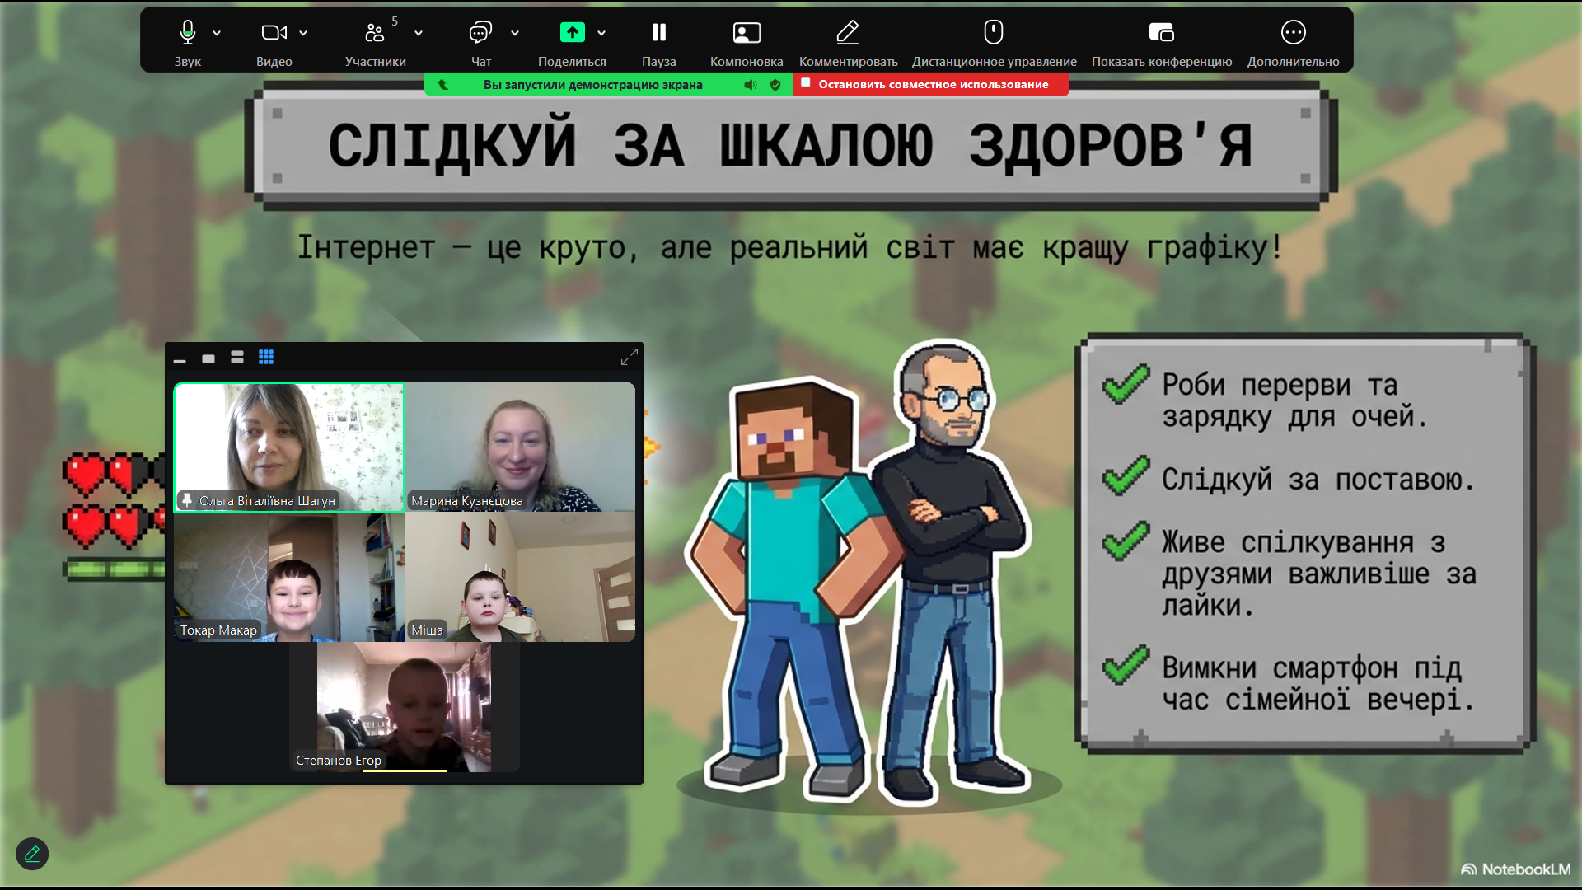
Task: Open Дистанционное управление remote control
Action: (x=994, y=33)
